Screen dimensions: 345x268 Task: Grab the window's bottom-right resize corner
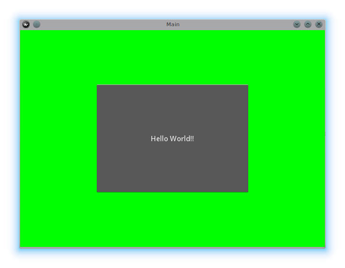pyautogui.click(x=324, y=247)
